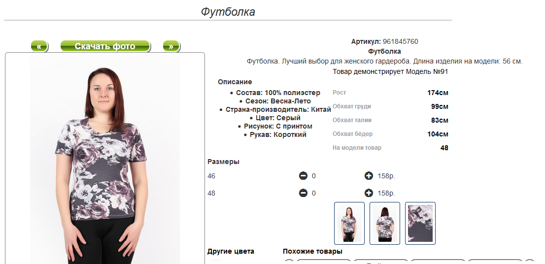This screenshot has height=264, width=545.
Task: Decrease quantity for size 46
Action: (x=303, y=176)
